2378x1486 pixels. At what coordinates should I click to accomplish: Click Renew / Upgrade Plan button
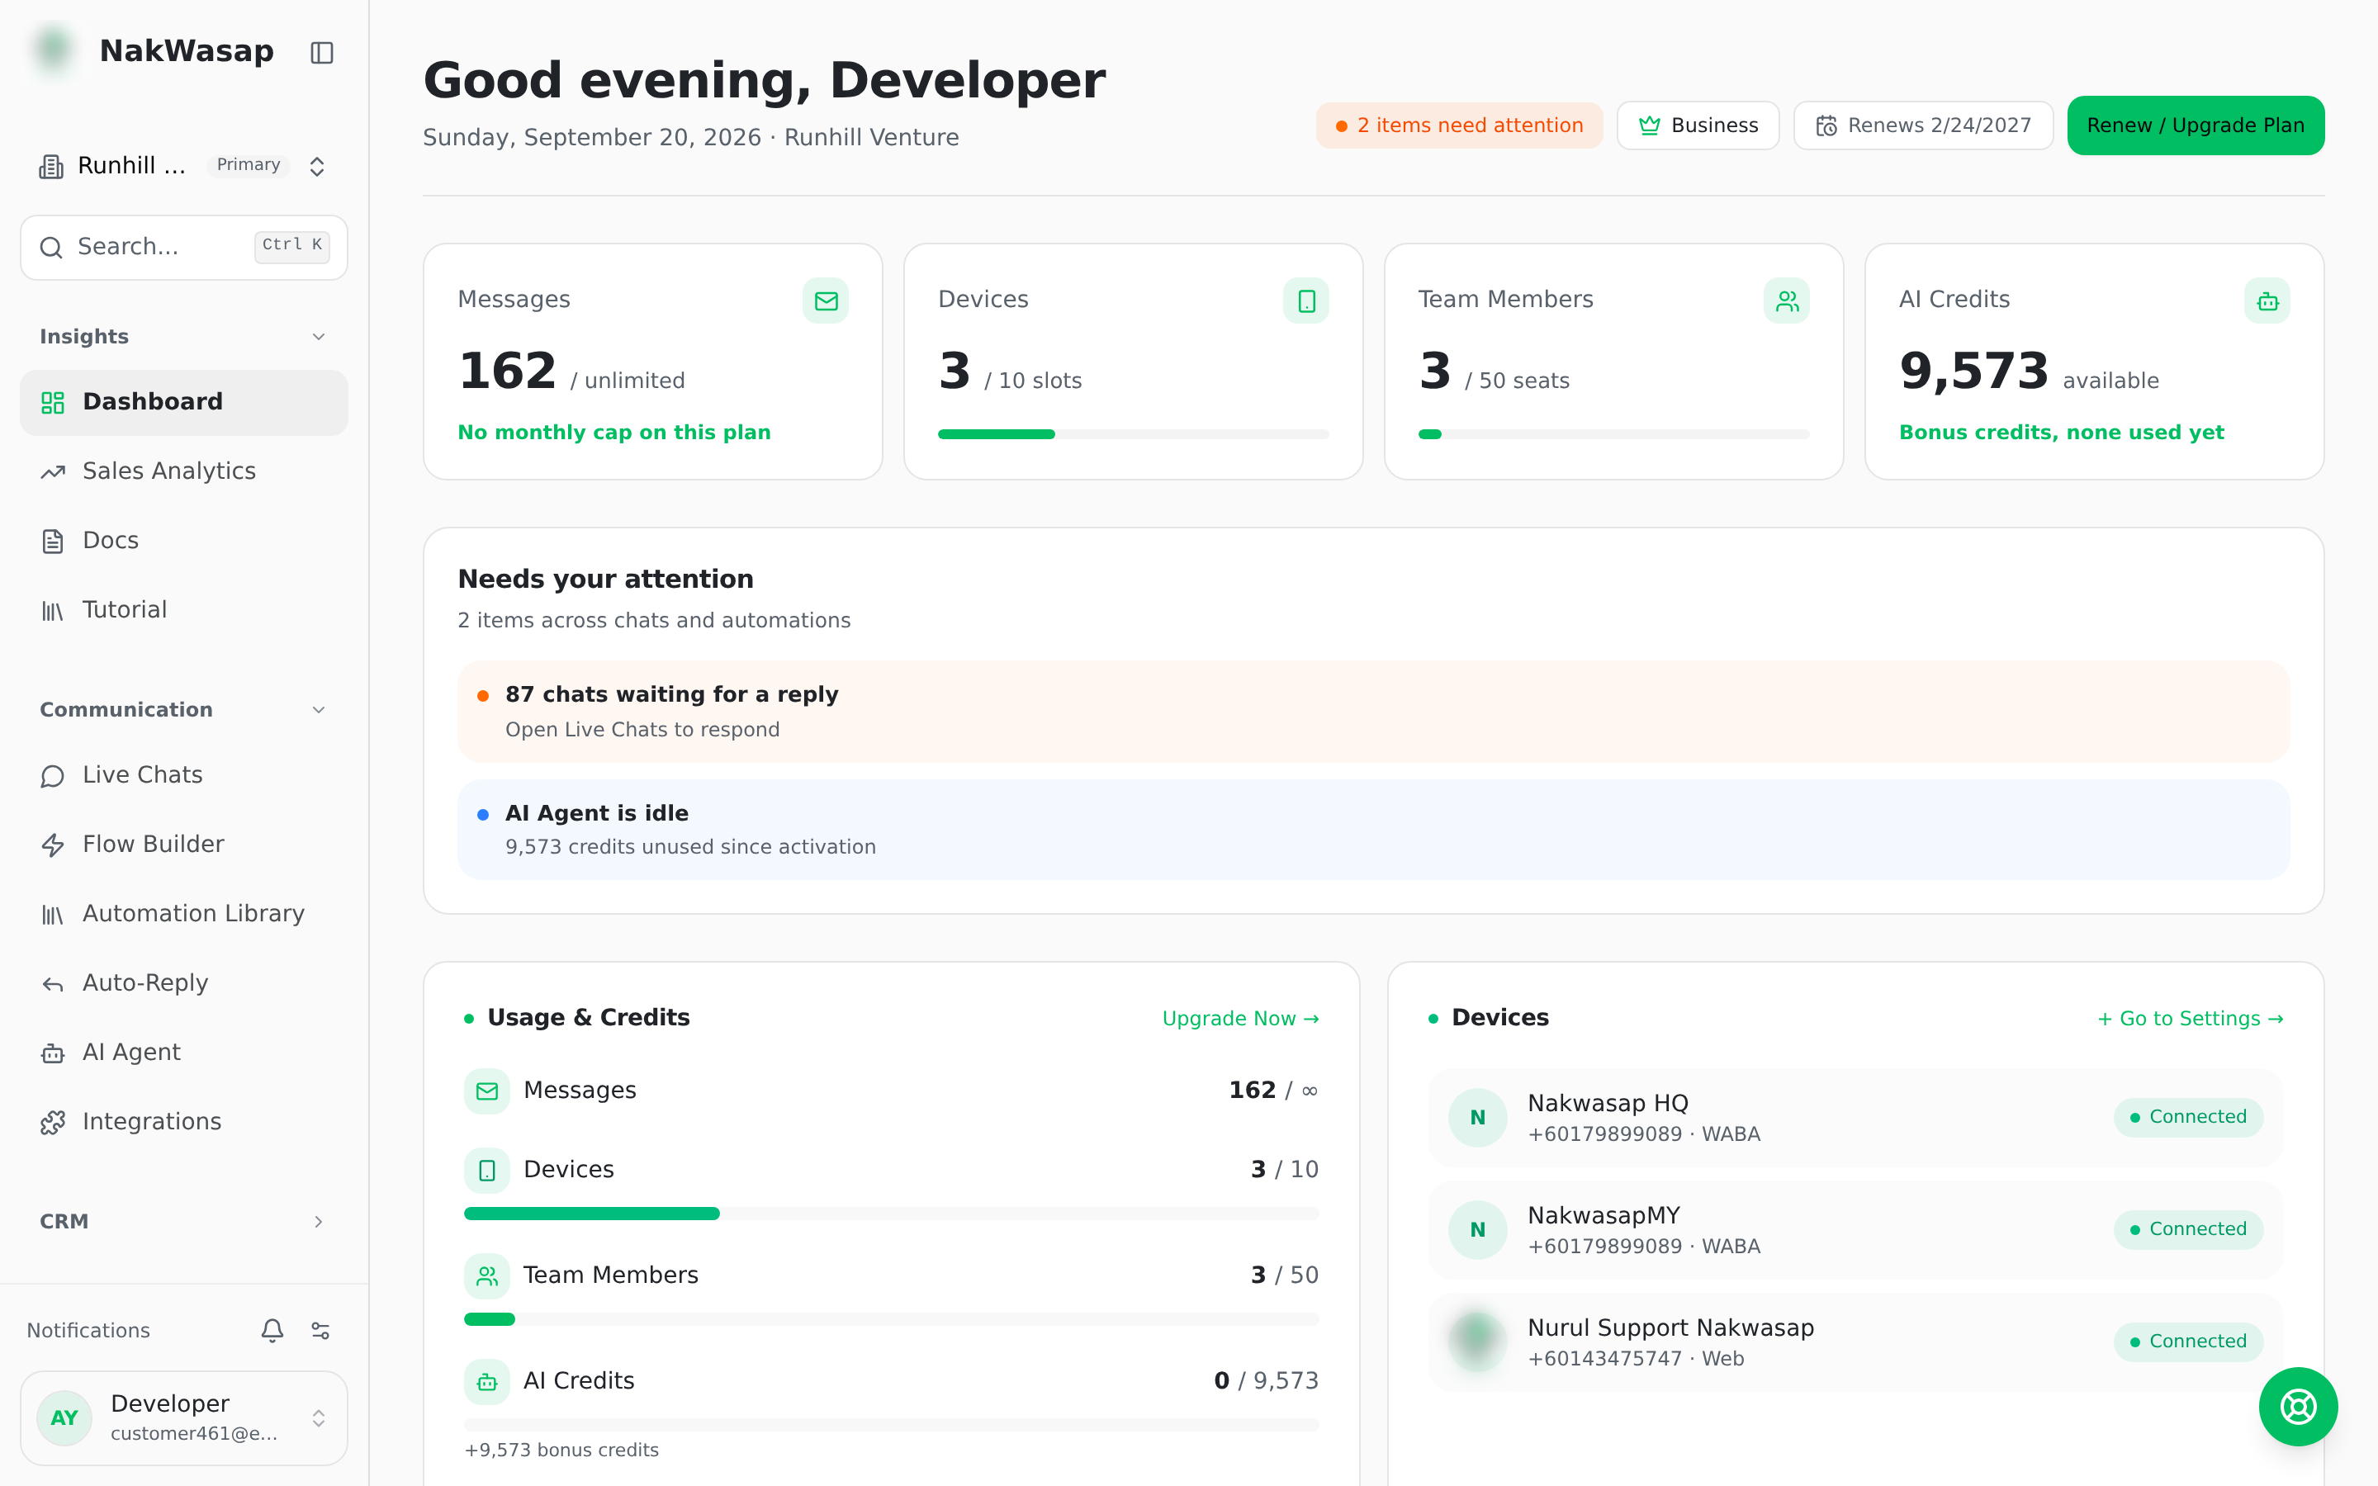pos(2196,125)
